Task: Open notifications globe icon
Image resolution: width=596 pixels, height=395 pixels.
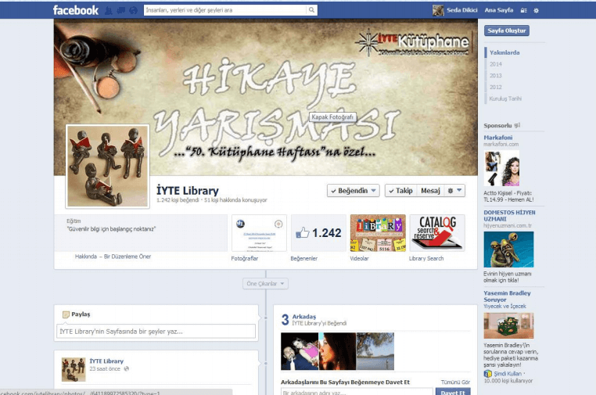Action: click(133, 11)
